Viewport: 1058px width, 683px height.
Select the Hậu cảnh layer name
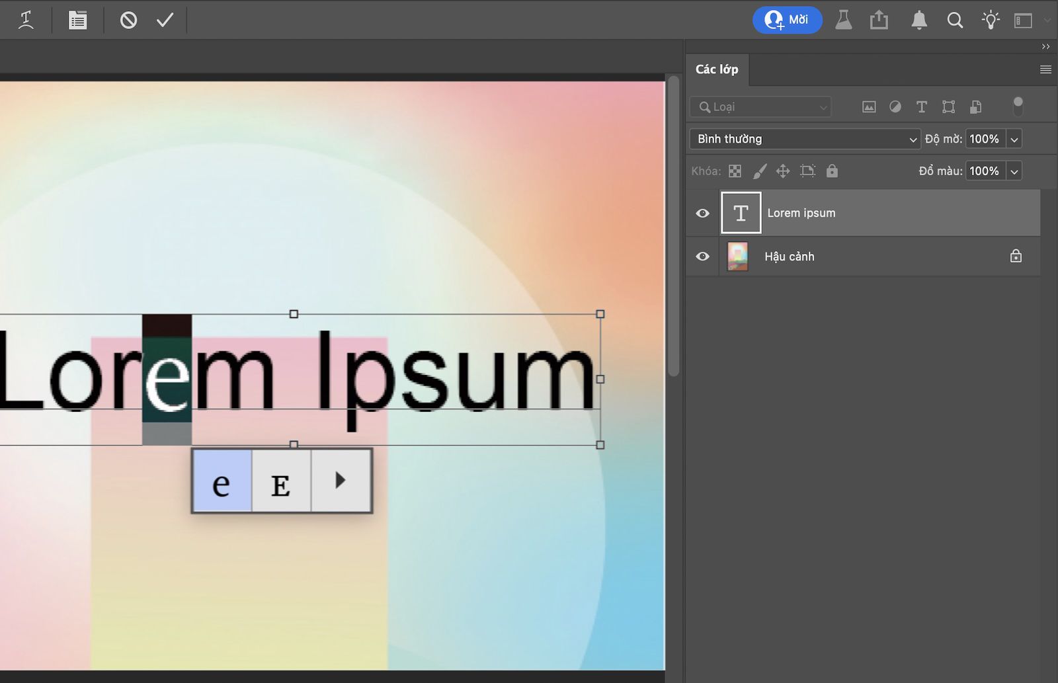coord(790,257)
